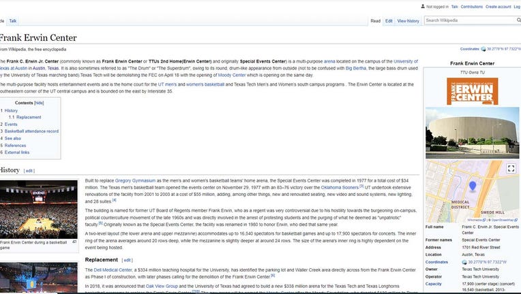Open the arena exterior photo in infobox
The width and height of the screenshot is (521, 294).
point(472,133)
